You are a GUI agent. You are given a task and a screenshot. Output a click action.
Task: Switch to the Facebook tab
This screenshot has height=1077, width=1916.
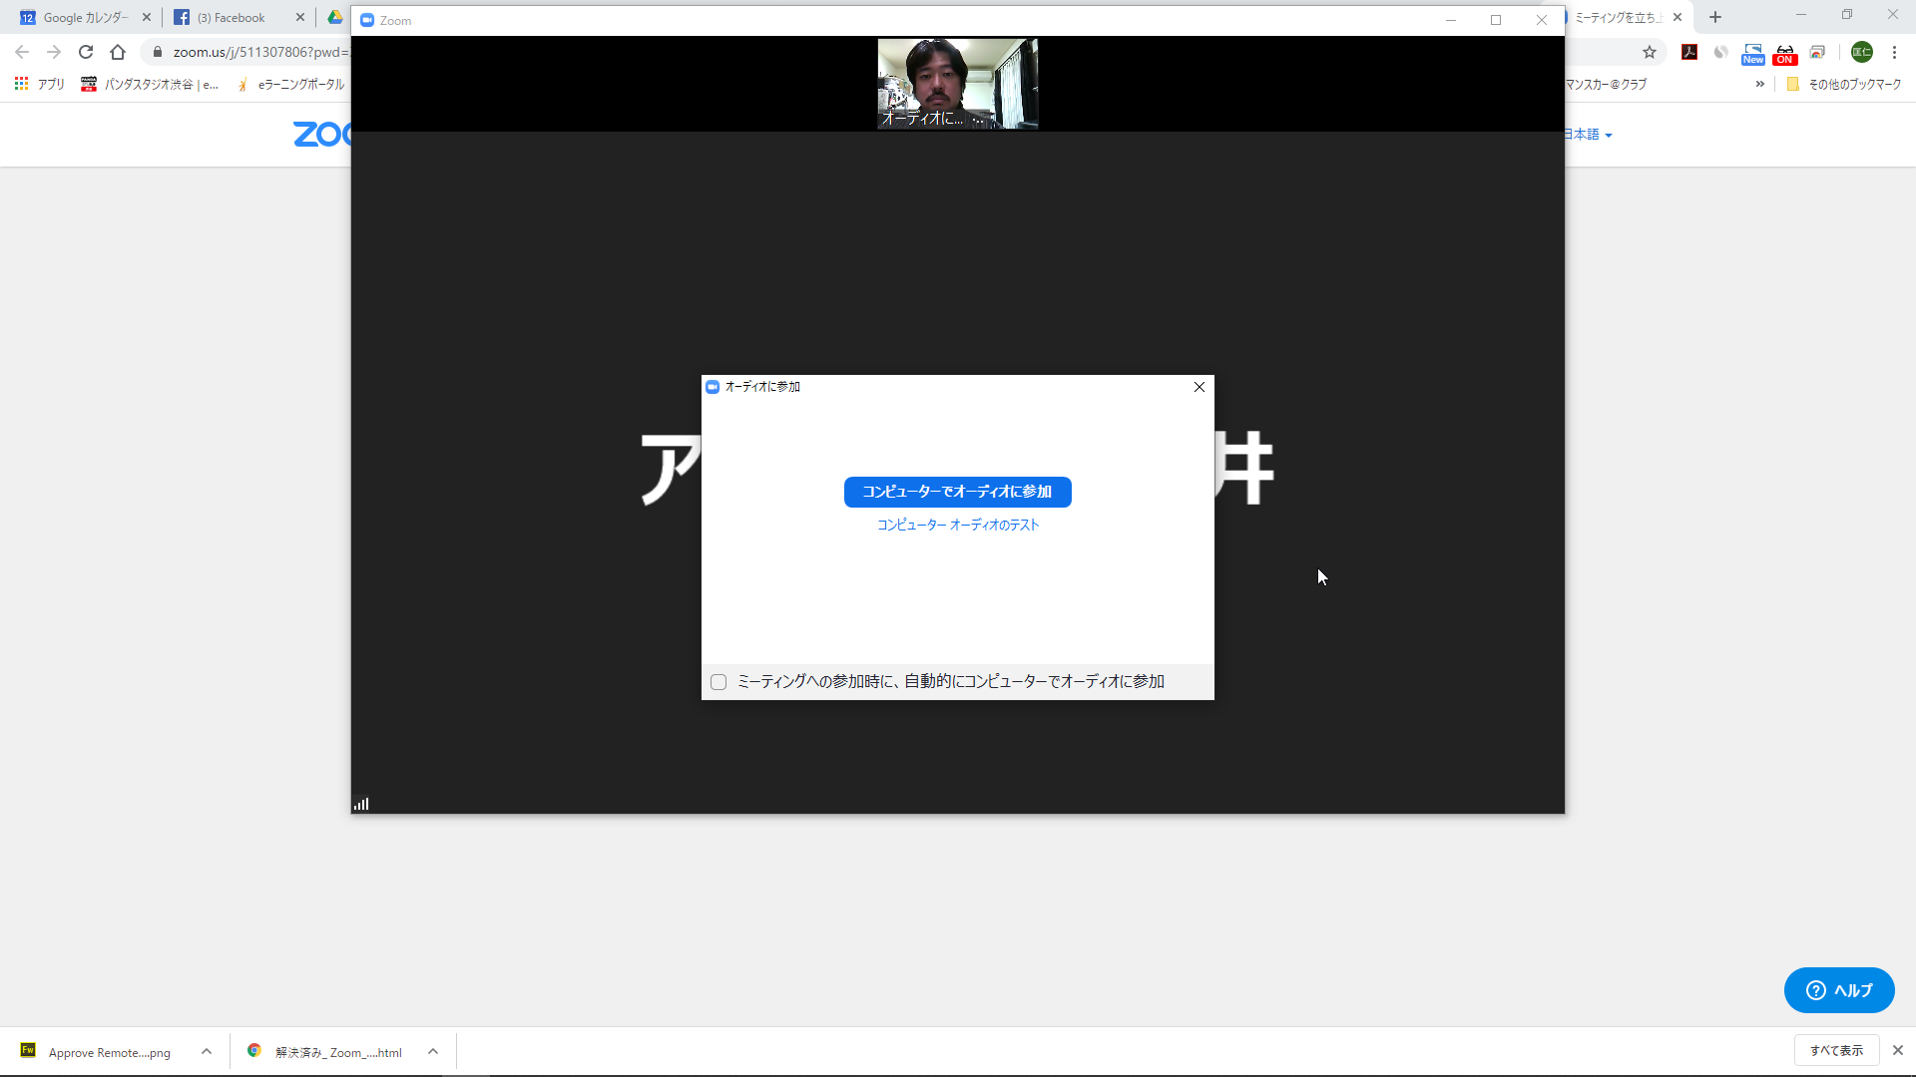[x=232, y=17]
